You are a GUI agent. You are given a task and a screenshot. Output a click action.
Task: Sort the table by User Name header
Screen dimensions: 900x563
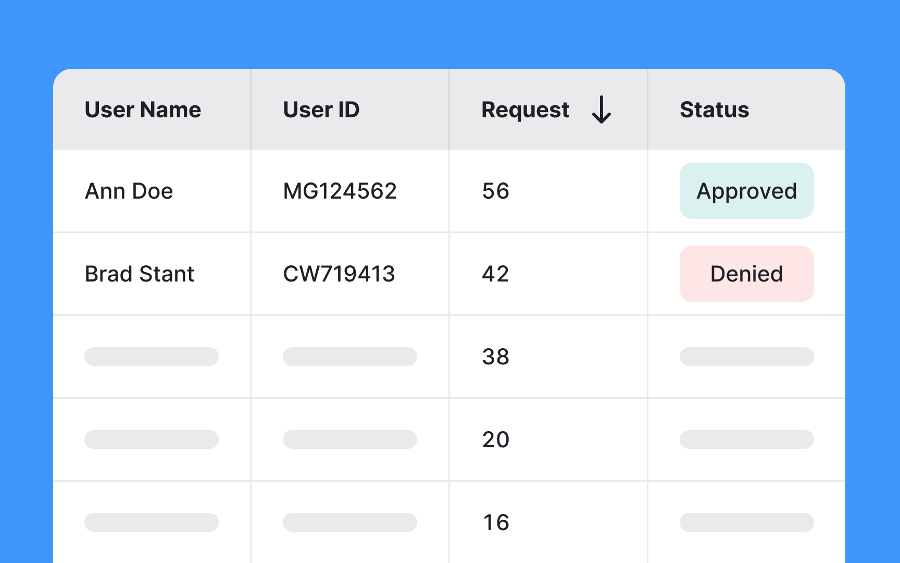tap(143, 109)
